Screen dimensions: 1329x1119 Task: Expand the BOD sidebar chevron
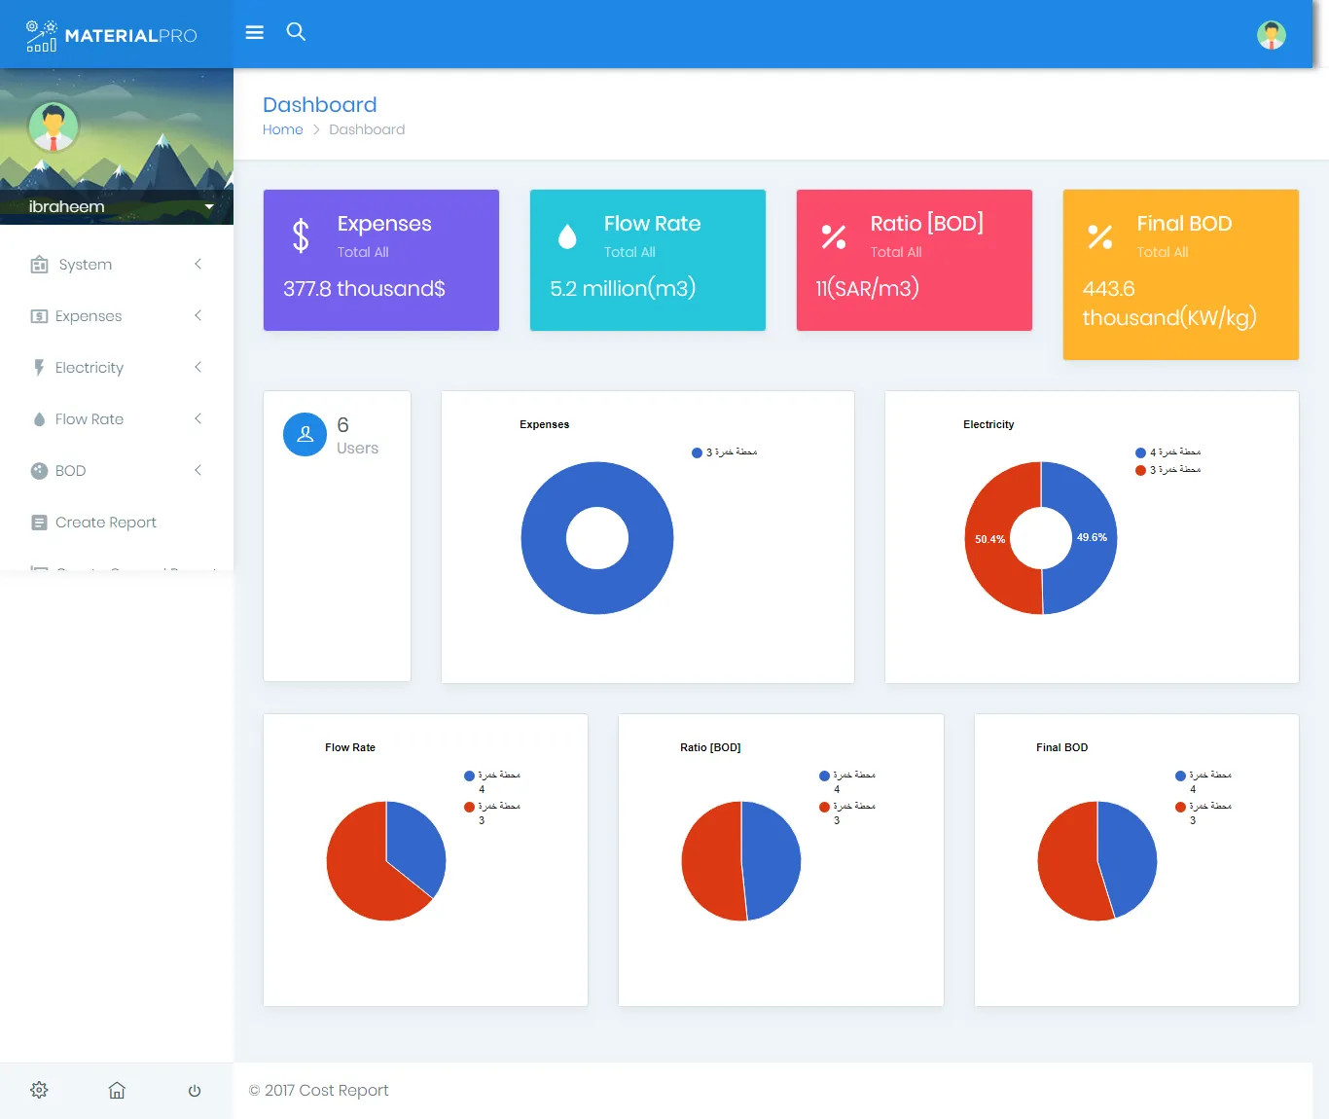point(198,470)
